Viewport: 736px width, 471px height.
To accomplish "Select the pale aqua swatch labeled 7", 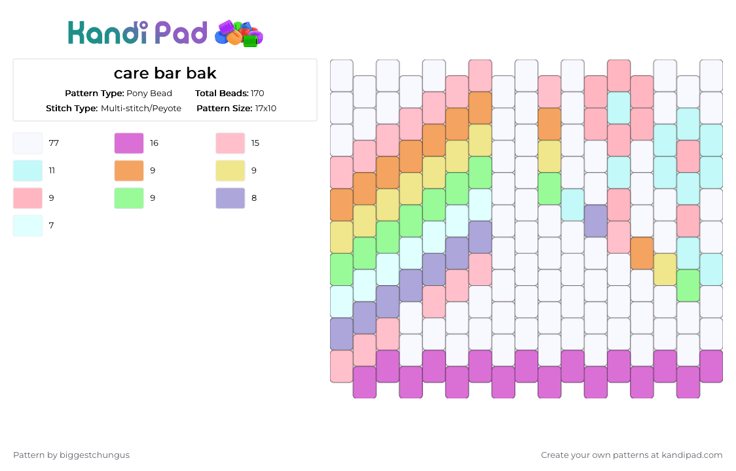I will [x=28, y=226].
